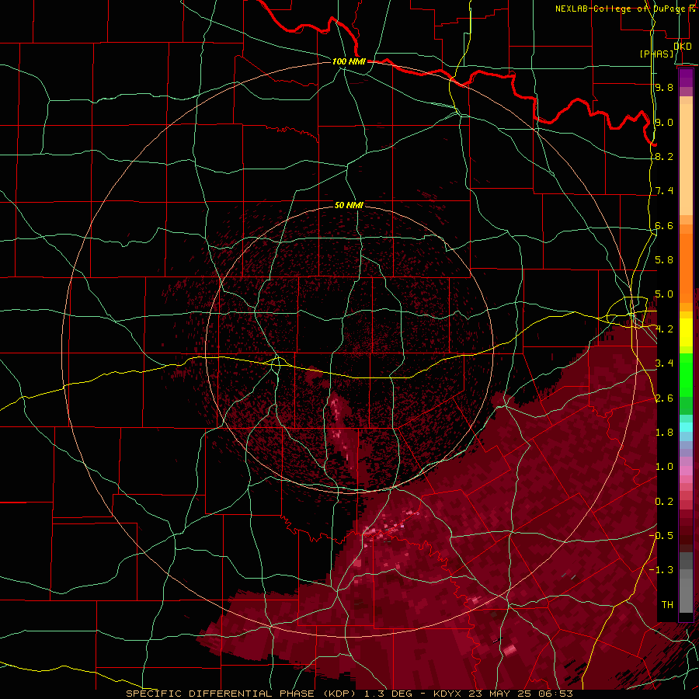
Task: Click the 50 NMI range ring label
Action: (x=349, y=205)
